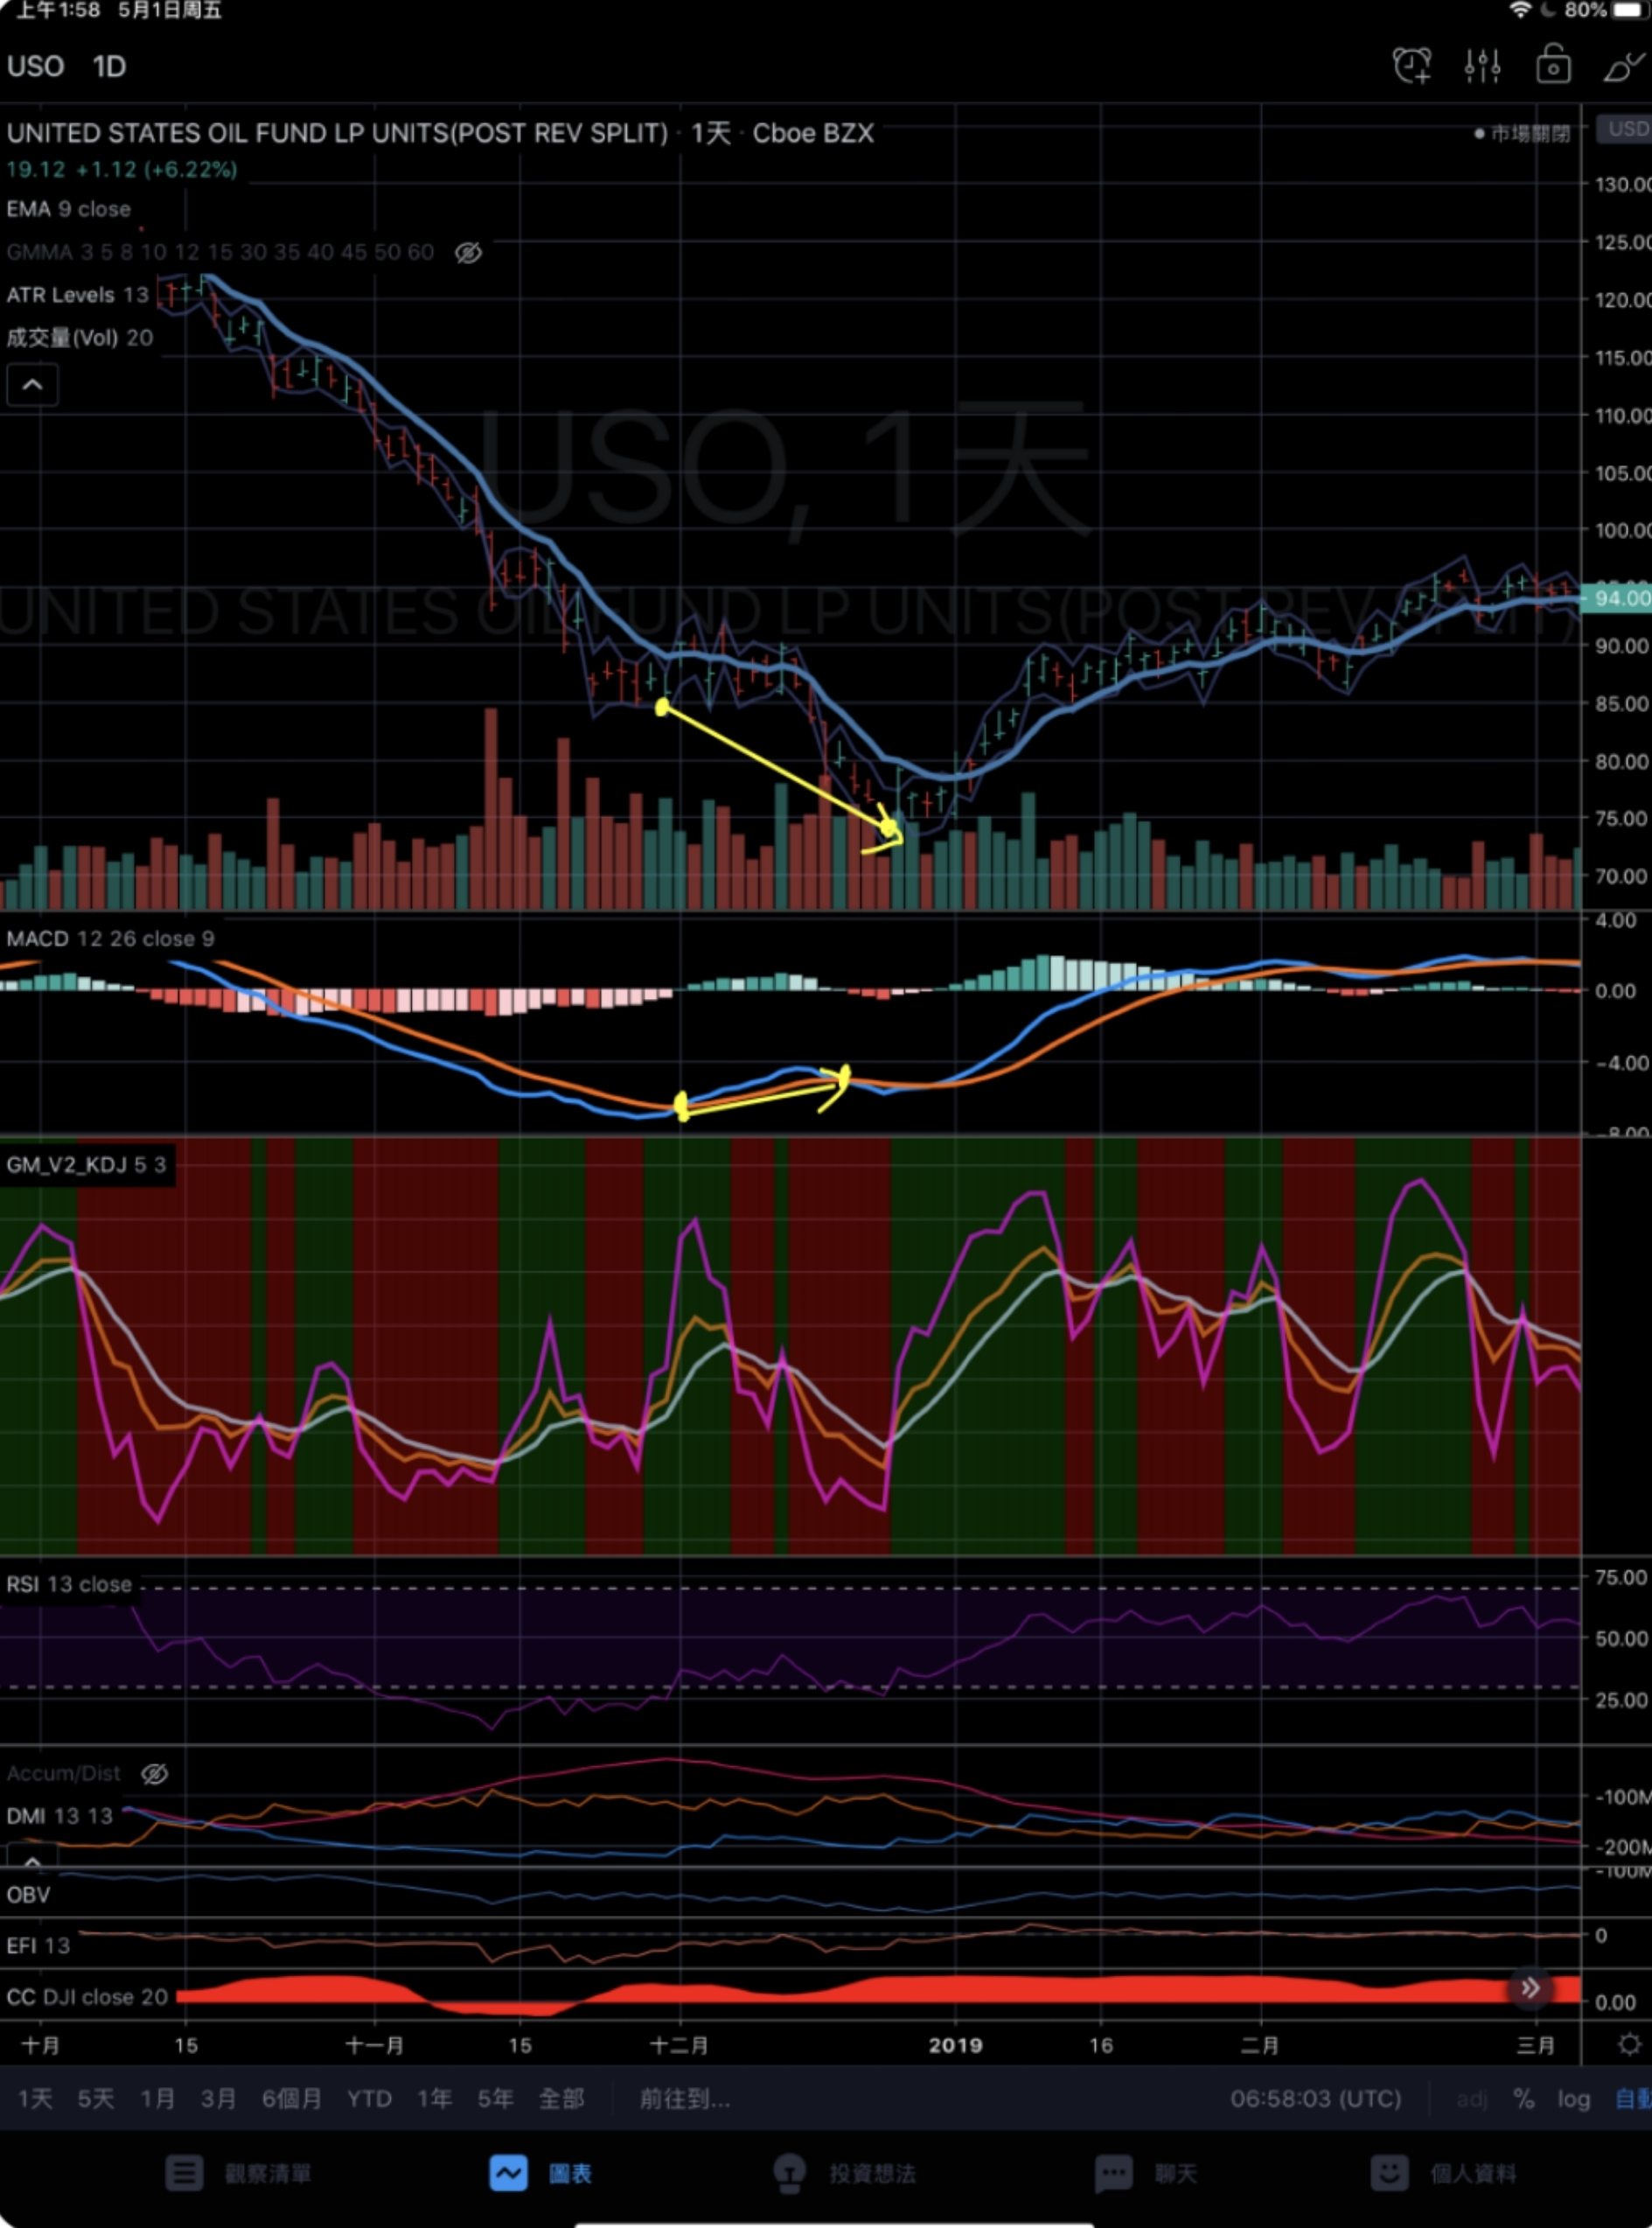Jump to latest bar with double-arrow button
This screenshot has width=1652, height=2228.
point(1530,1987)
